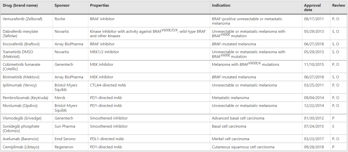Image resolution: width=348 pixels, height=152 pixels.
Task: Click the Pembrolizumab (Keytruda) entry
Action: tap(25, 98)
